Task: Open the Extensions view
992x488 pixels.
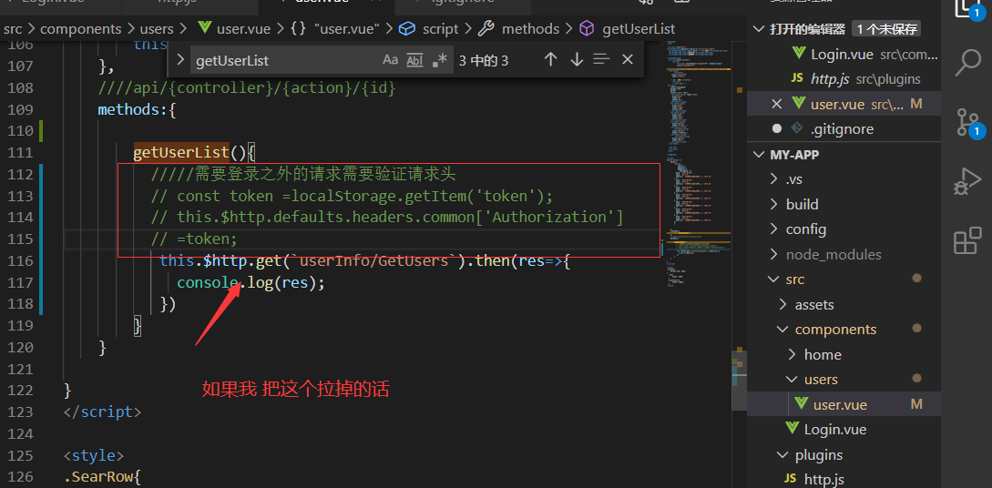Action: (967, 241)
